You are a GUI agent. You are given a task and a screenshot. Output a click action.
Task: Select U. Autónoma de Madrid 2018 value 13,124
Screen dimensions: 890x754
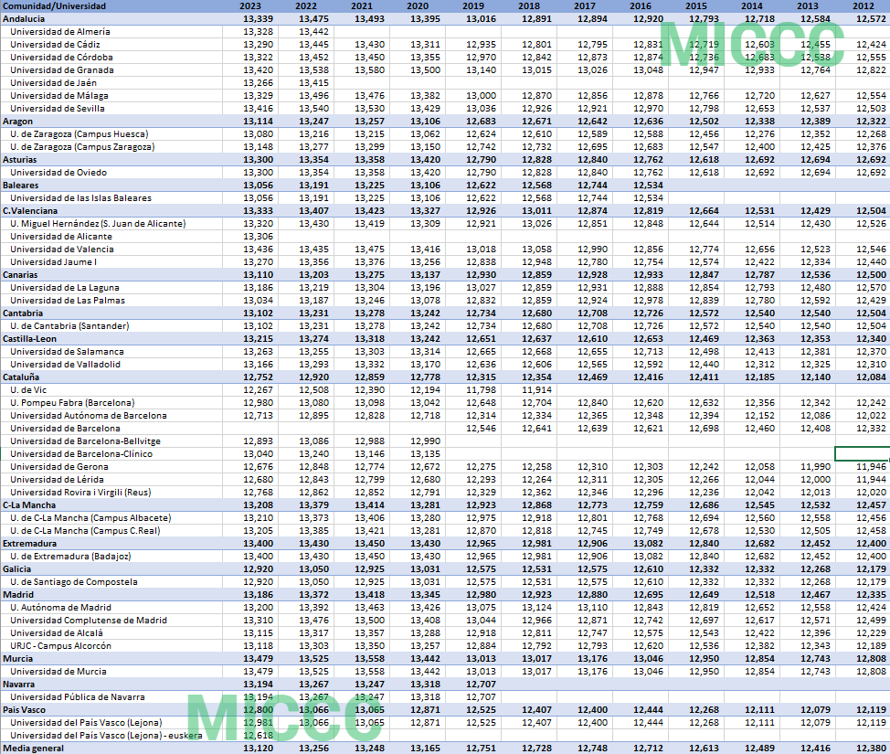[536, 607]
